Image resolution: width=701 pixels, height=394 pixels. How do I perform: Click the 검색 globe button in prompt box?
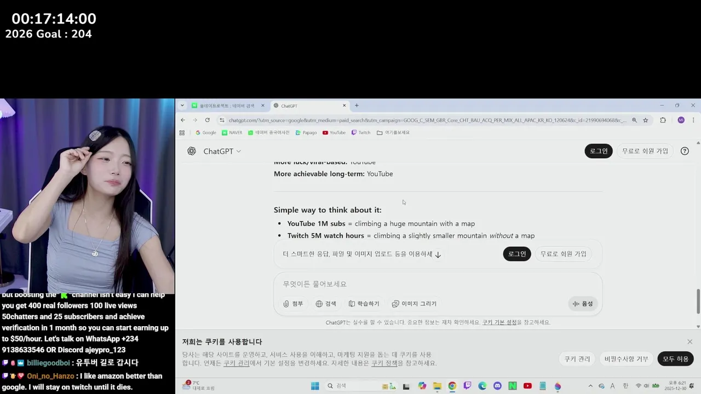tap(326, 304)
